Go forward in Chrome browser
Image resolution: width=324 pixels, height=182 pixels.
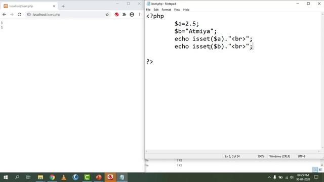point(12,15)
